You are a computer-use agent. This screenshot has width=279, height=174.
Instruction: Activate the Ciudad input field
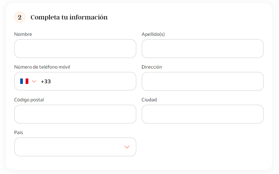tap(203, 114)
